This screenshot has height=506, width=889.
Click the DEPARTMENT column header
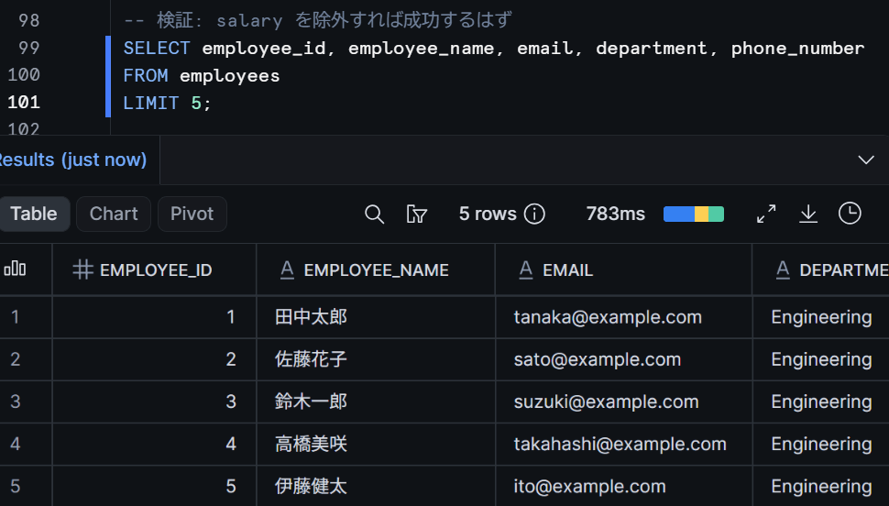tap(844, 270)
